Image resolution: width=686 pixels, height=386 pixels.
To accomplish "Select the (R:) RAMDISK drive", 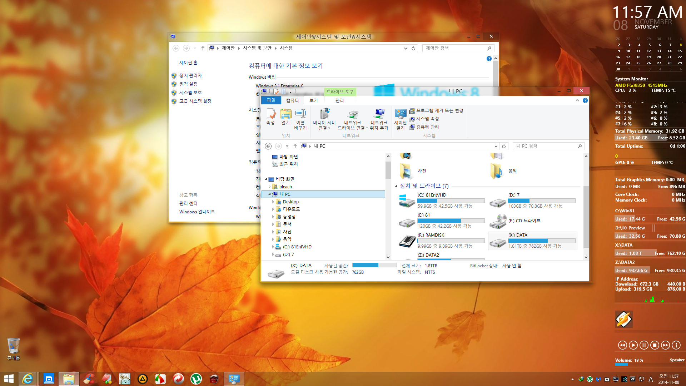I will pyautogui.click(x=442, y=241).
